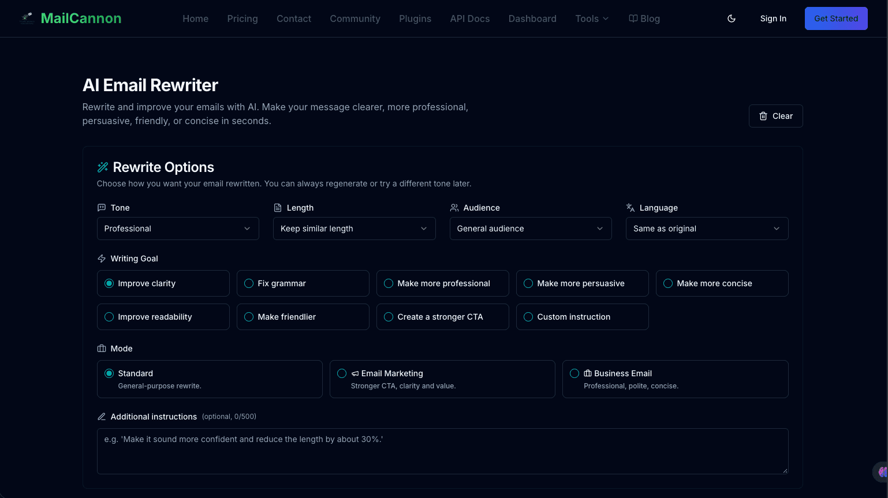Open the Blog link

[644, 18]
